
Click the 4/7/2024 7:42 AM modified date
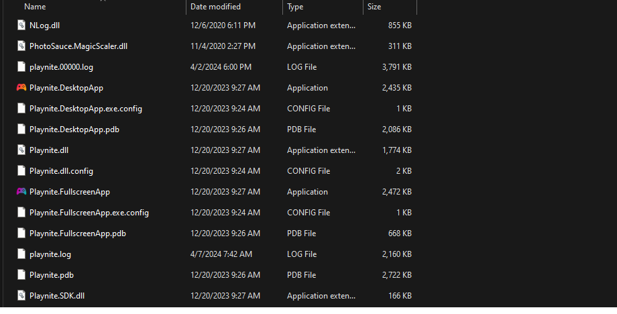coord(221,254)
